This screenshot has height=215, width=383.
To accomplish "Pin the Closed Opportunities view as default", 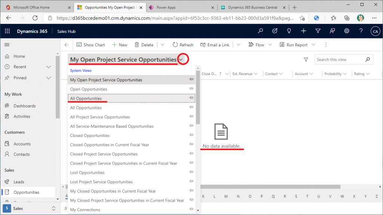I will coord(191,135).
